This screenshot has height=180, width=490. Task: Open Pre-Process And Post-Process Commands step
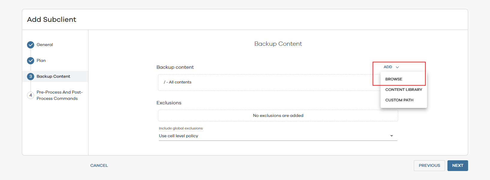coord(59,95)
